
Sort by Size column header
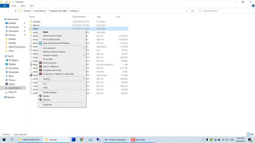pos(118,17)
